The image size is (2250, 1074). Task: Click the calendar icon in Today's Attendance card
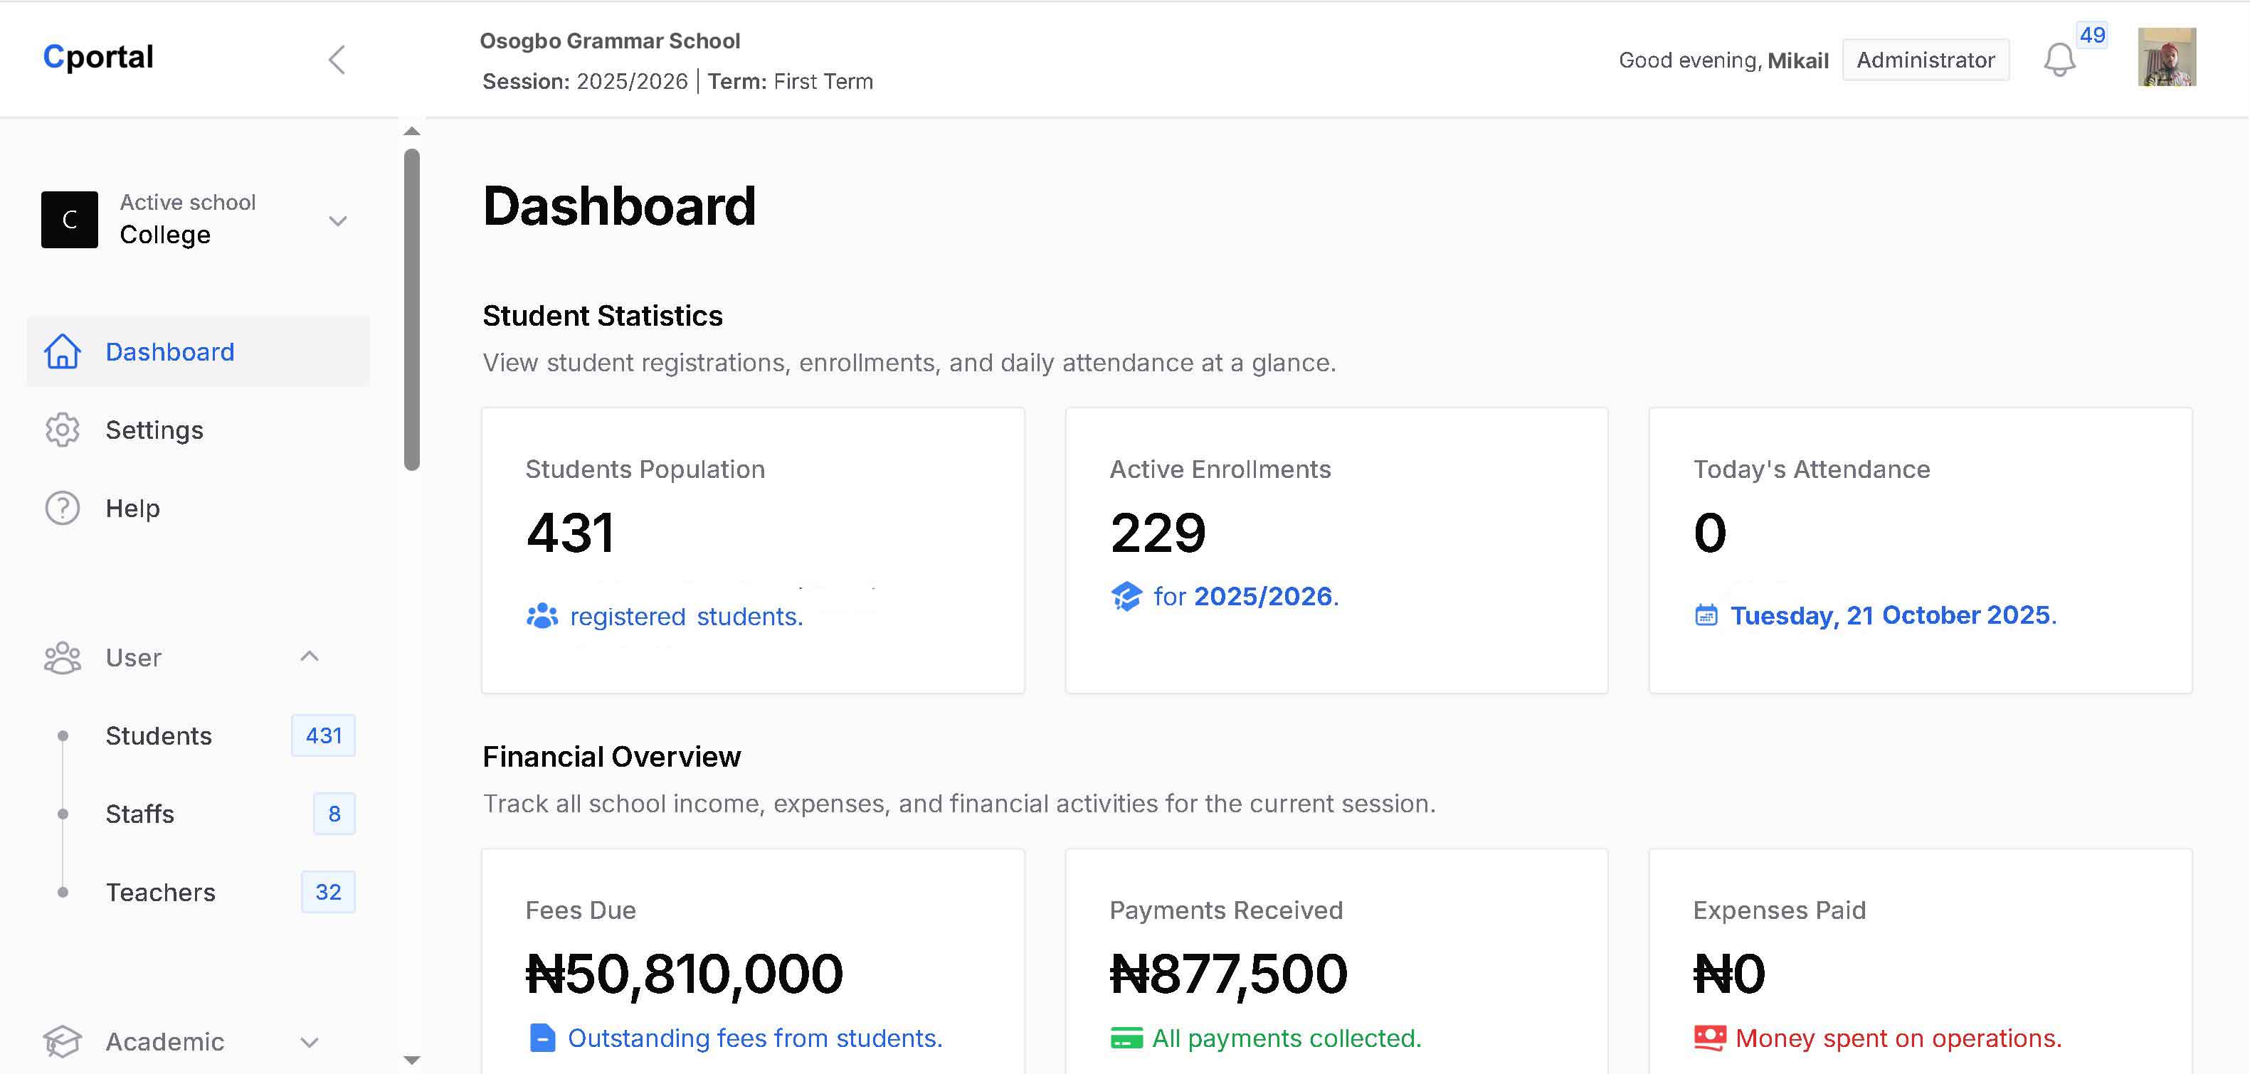1707,615
